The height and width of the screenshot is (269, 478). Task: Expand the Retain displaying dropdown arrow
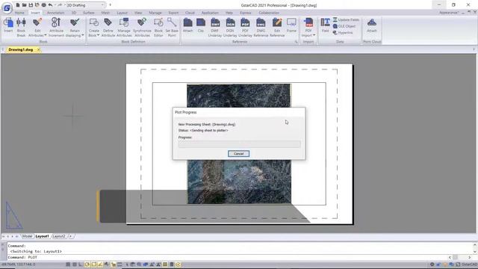(x=83, y=35)
